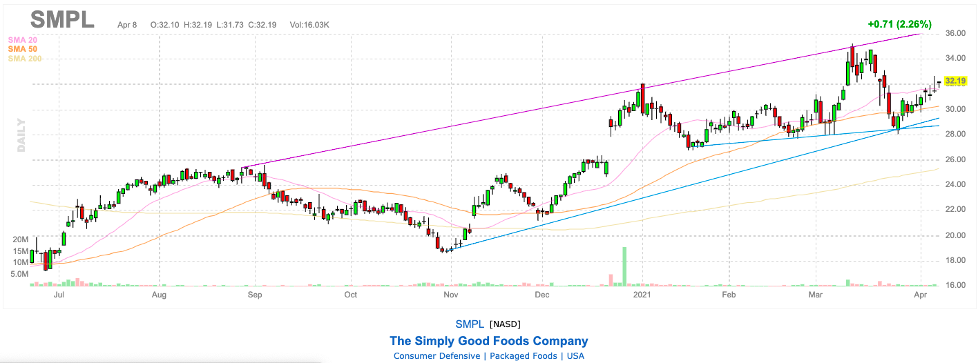Viewport: 978px width, 363px height.
Task: Click the highlighted 32.19 price tag
Action: 955,81
